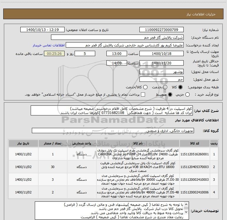Choose the متوسط purchase type radio
Image resolution: width=227 pixels, height=220 pixels.
[x=170, y=94]
